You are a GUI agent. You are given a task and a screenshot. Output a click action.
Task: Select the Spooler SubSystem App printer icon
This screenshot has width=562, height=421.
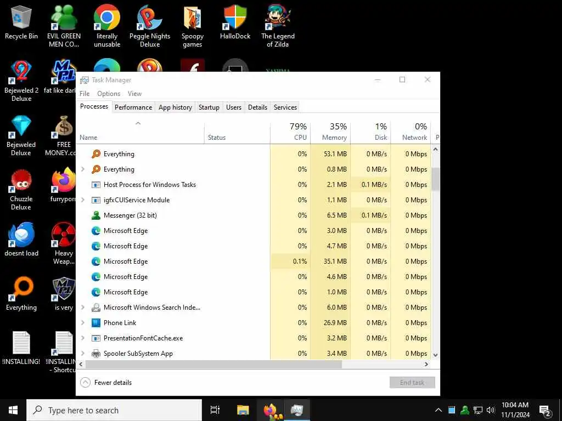point(95,354)
